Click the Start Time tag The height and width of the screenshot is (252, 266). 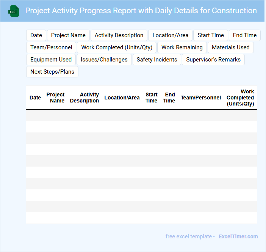tap(211, 35)
